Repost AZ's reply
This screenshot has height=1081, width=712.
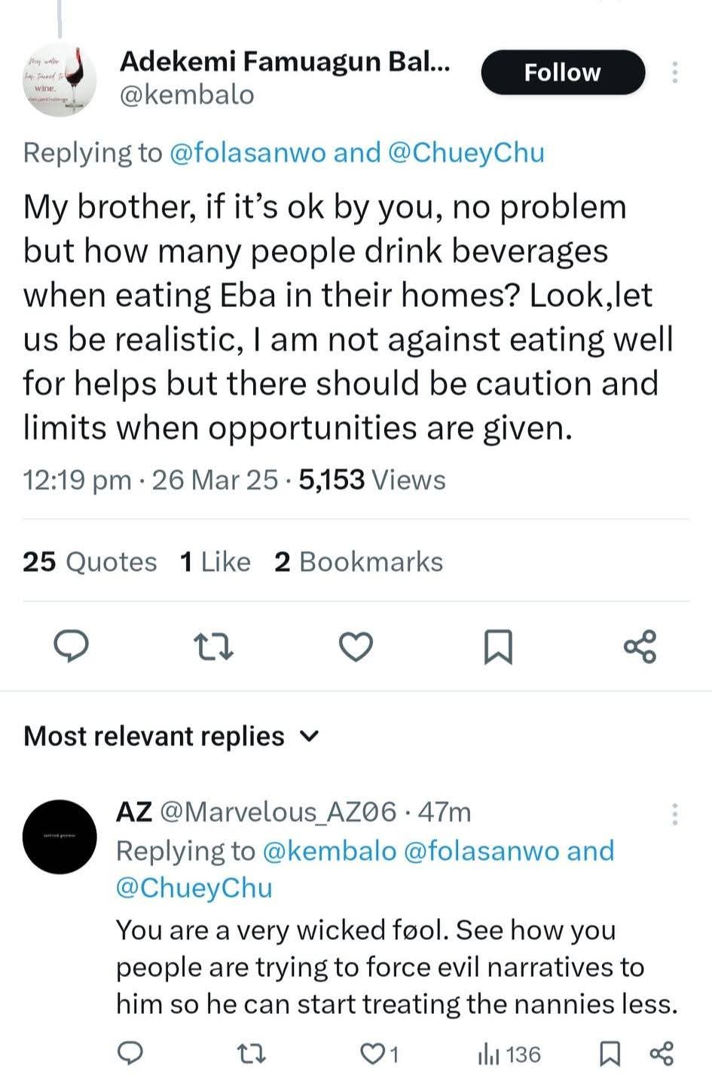(x=251, y=1053)
